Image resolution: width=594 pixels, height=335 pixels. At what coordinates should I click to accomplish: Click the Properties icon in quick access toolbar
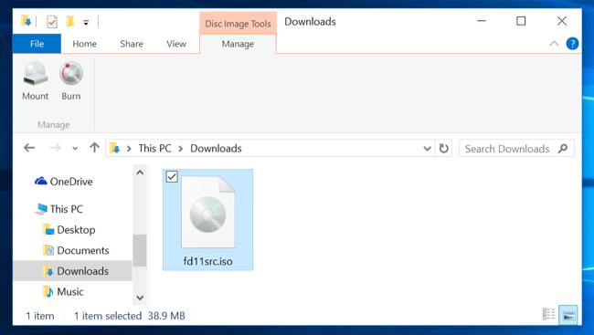(52, 22)
